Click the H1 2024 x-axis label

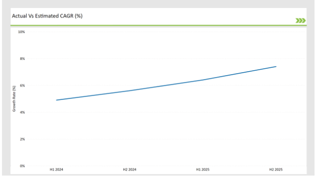pyautogui.click(x=57, y=170)
